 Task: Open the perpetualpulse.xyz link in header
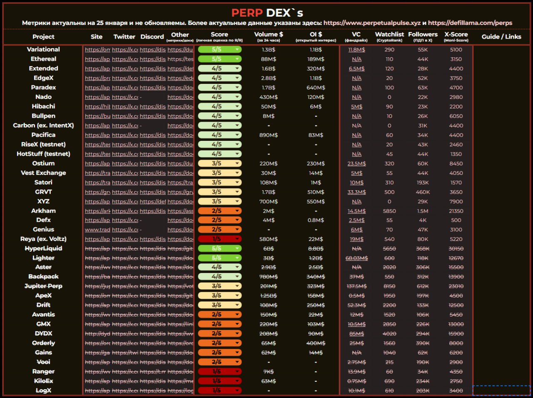click(x=372, y=23)
